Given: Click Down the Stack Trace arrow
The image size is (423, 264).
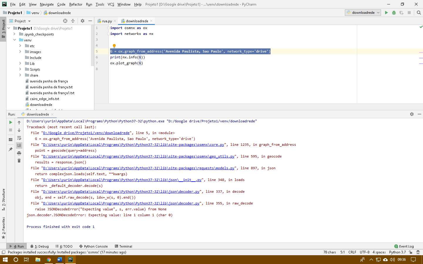Looking at the screenshot, I should tap(19, 130).
